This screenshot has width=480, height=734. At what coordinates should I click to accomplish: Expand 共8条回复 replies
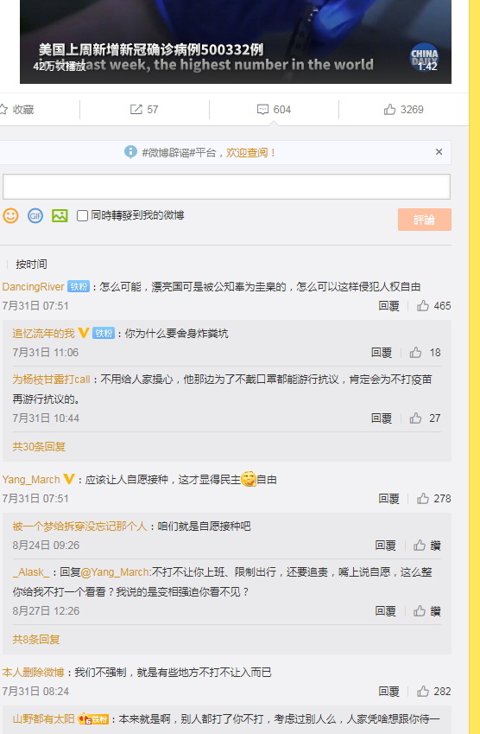(x=36, y=640)
